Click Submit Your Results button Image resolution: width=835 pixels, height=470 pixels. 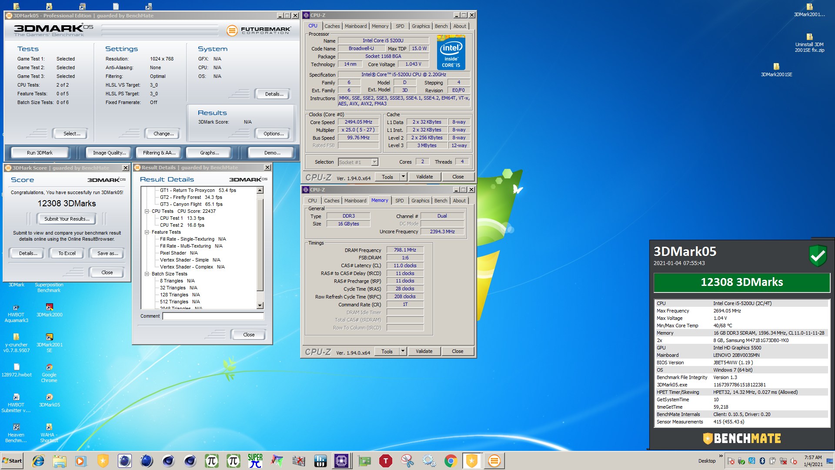click(67, 219)
